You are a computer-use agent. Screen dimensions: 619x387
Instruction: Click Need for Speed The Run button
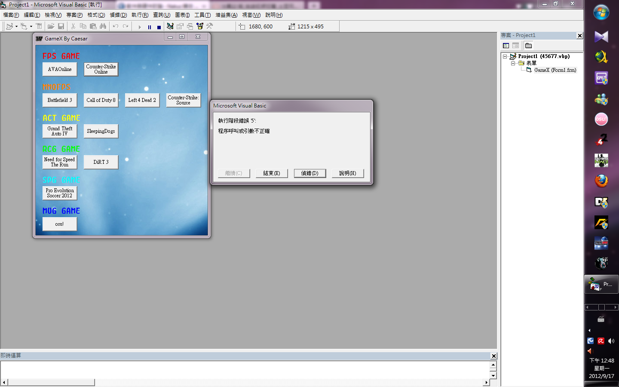(x=60, y=162)
